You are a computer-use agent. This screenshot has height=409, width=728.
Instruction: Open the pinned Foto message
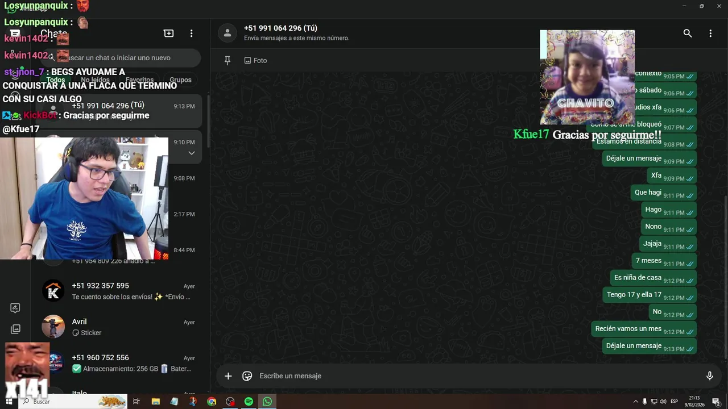pos(256,60)
